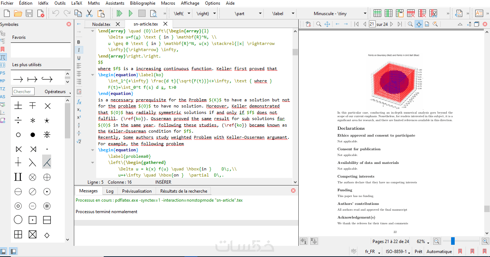Click the Italic I formatting icon

[x=79, y=50]
